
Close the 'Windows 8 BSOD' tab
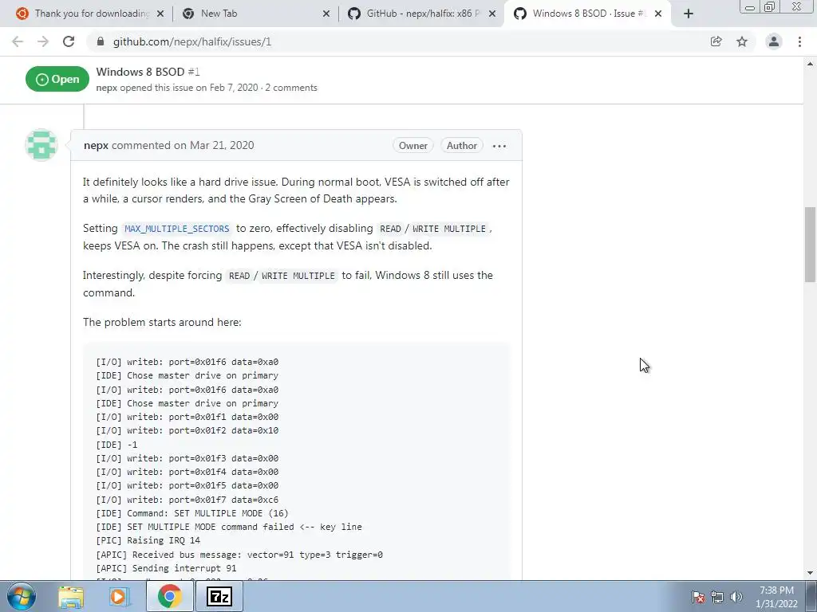658,14
